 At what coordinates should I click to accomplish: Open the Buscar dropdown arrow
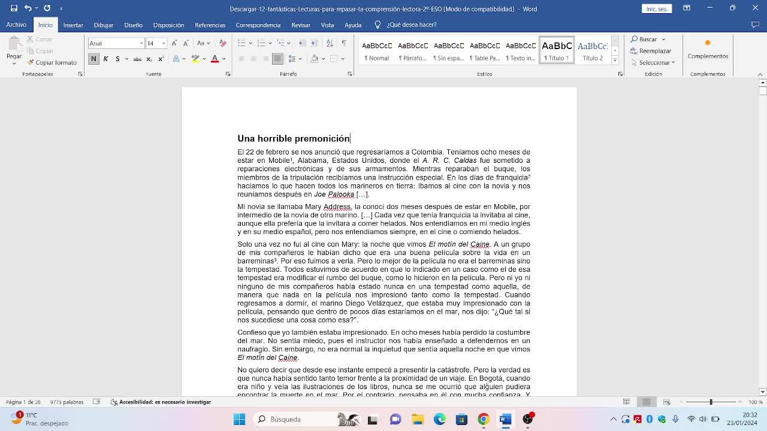coord(663,40)
